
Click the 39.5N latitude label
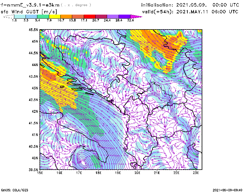[x=33, y=170]
